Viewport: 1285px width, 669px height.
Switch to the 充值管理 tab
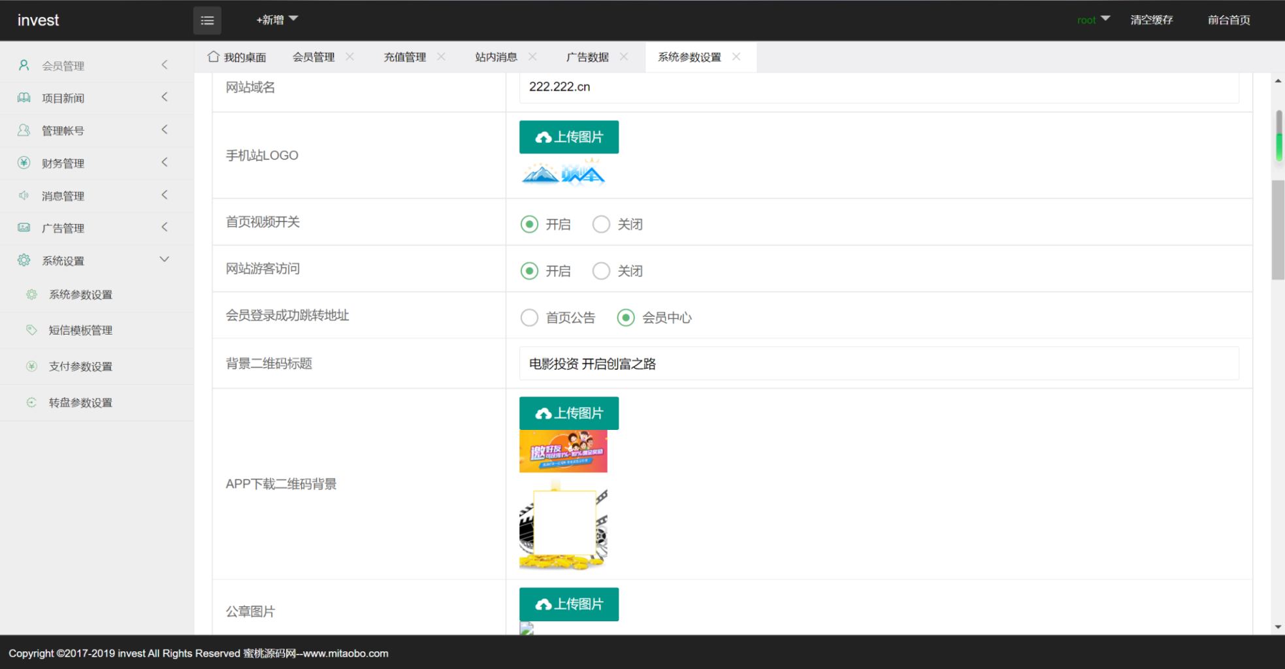(x=404, y=57)
